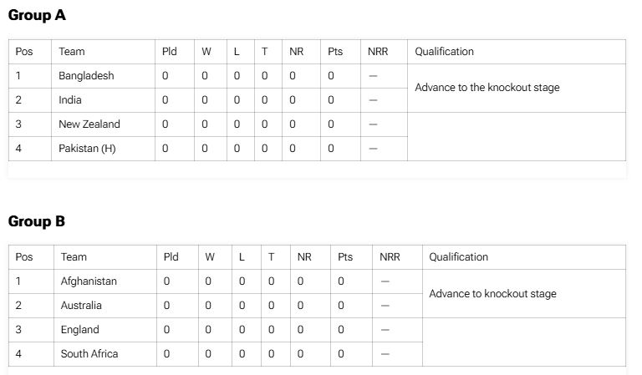Select England row team name
This screenshot has height=375, width=642.
pos(80,330)
